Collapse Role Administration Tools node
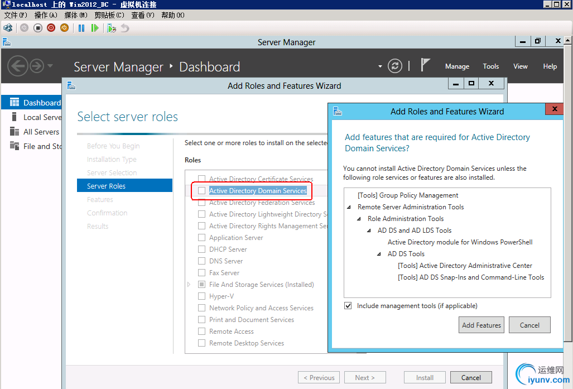The width and height of the screenshot is (573, 389). point(359,219)
